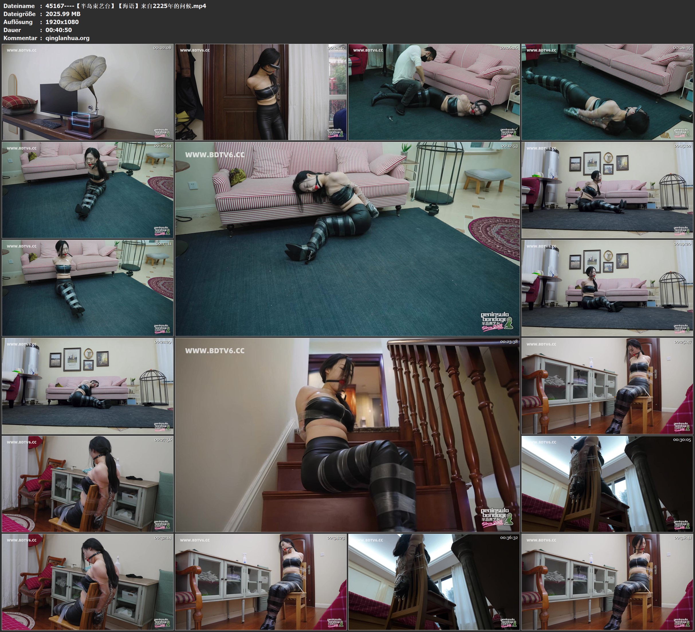Screen dimensions: 695x632
Task: Open the thumbnail marked 00:34:23
Action: pos(261,582)
